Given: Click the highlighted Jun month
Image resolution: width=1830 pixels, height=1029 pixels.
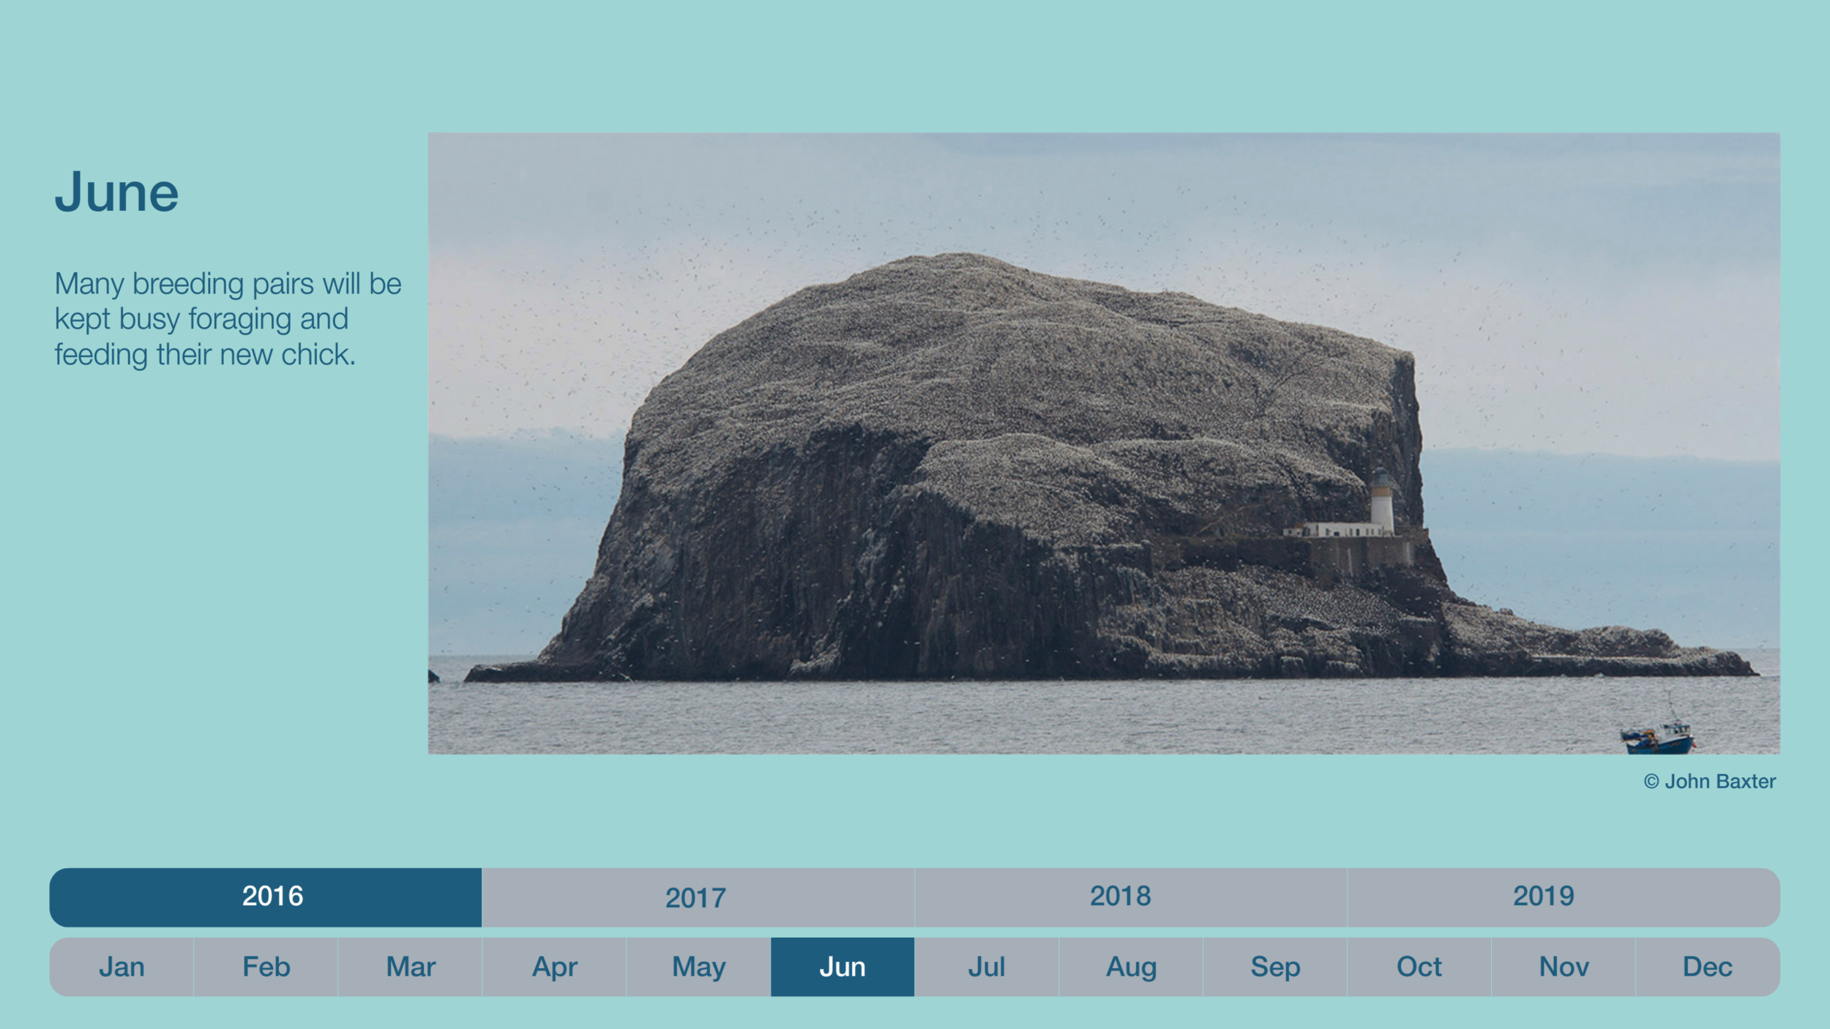Looking at the screenshot, I should (843, 967).
